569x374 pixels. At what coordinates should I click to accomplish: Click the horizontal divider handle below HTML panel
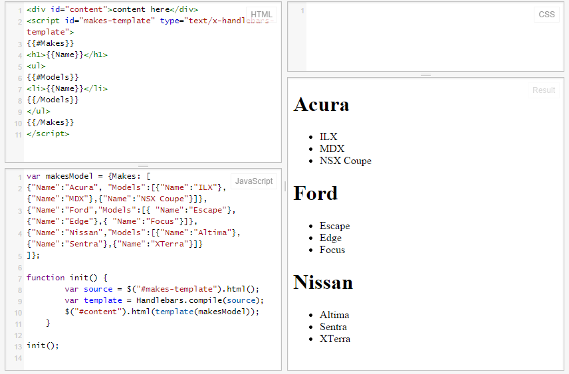point(143,165)
